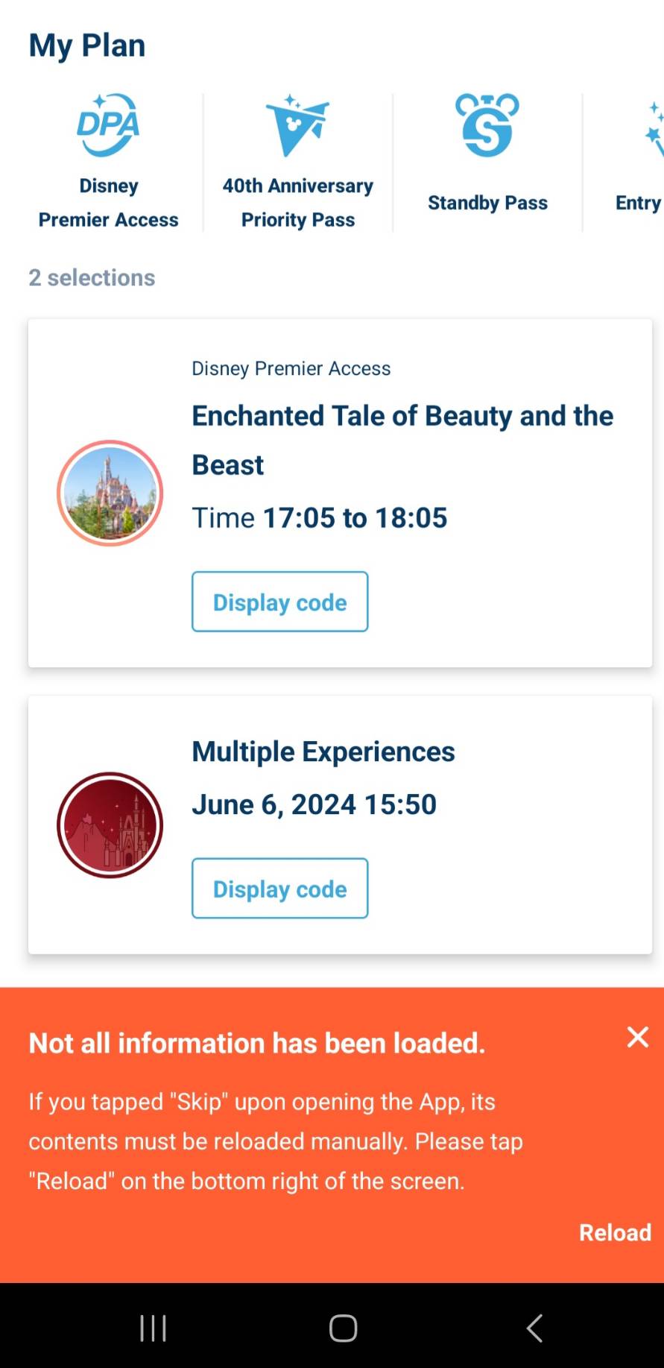Switch to Disney Premier Access tab label
The height and width of the screenshot is (1368, 664).
[x=109, y=203]
